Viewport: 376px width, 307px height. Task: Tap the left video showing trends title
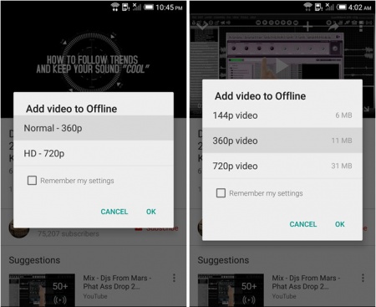click(x=93, y=64)
